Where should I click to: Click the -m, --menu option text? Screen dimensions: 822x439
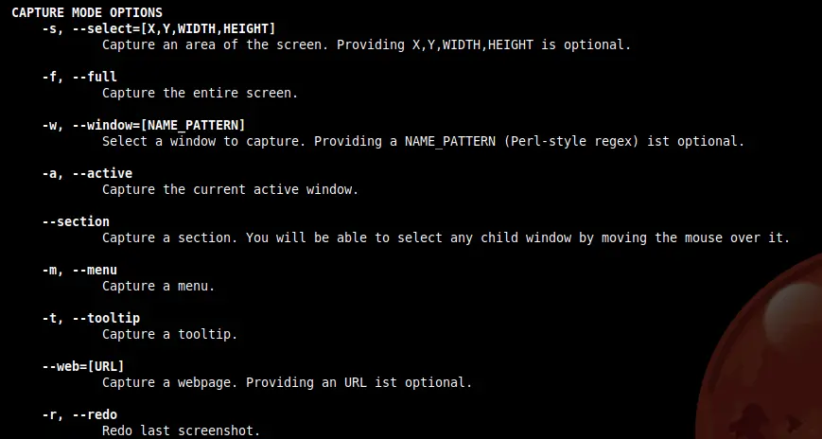[79, 270]
